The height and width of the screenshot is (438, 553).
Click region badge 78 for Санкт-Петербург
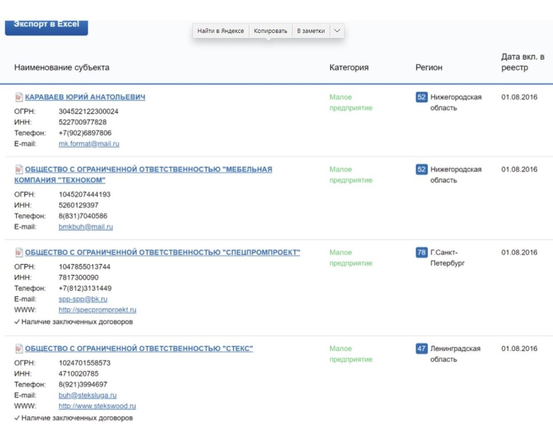point(421,252)
